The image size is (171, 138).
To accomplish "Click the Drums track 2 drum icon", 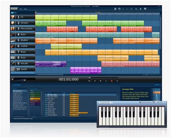I will click(13, 23).
